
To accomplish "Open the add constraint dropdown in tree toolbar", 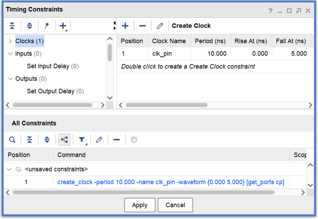I will [x=63, y=26].
